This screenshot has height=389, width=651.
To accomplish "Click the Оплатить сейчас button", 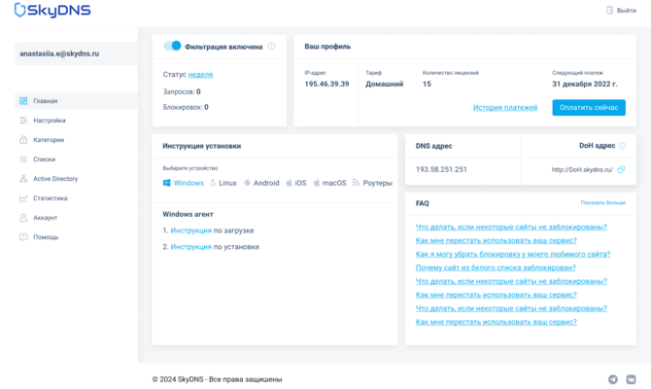I will coord(589,108).
